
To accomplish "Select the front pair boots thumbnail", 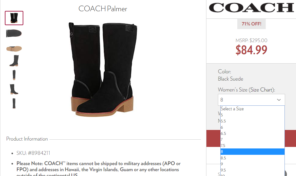I will pos(14,18).
